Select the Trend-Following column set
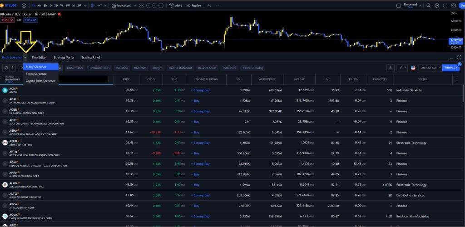The height and width of the screenshot is (227, 465). tap(252, 68)
